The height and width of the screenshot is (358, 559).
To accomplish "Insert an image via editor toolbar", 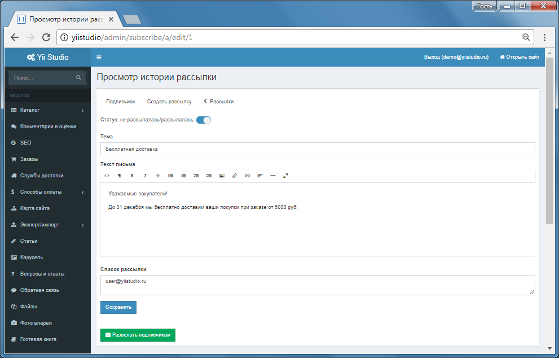I will (x=222, y=176).
